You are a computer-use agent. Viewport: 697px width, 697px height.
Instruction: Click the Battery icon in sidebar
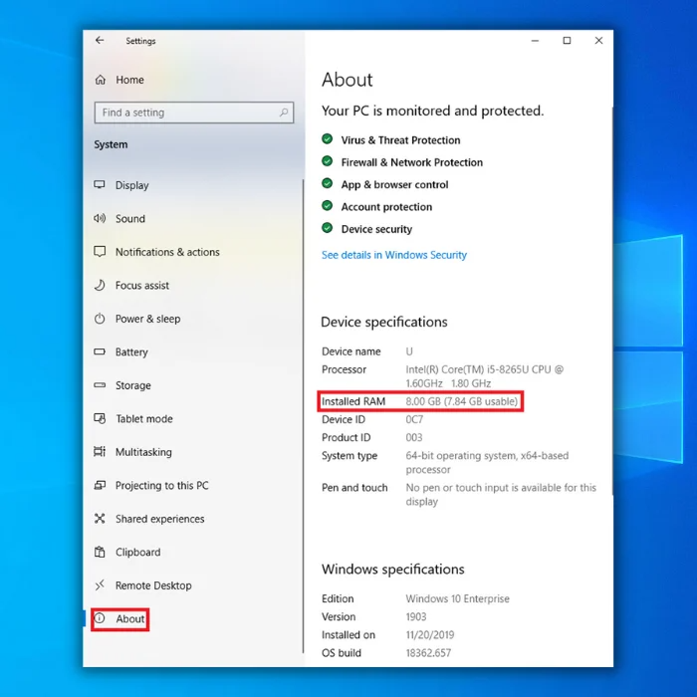[100, 351]
